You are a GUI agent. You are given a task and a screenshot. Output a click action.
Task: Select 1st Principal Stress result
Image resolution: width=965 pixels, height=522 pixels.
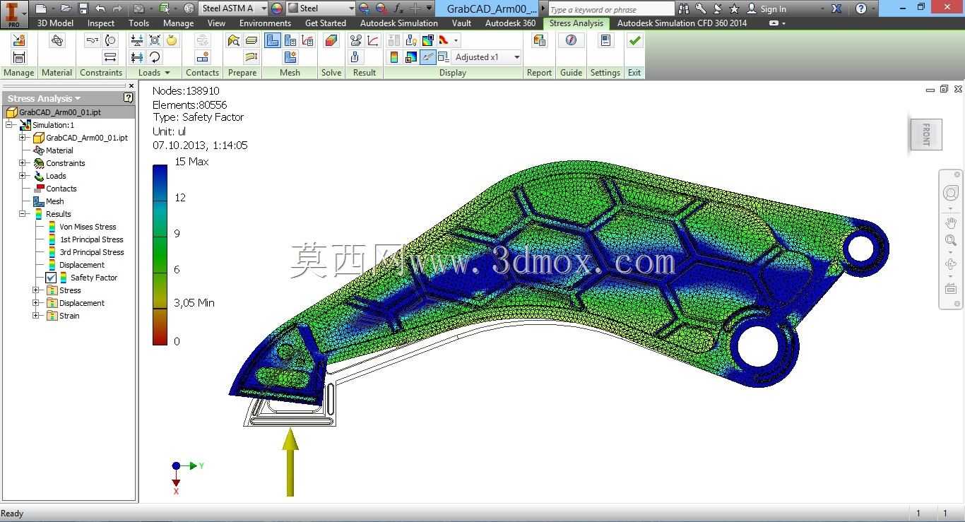click(91, 239)
